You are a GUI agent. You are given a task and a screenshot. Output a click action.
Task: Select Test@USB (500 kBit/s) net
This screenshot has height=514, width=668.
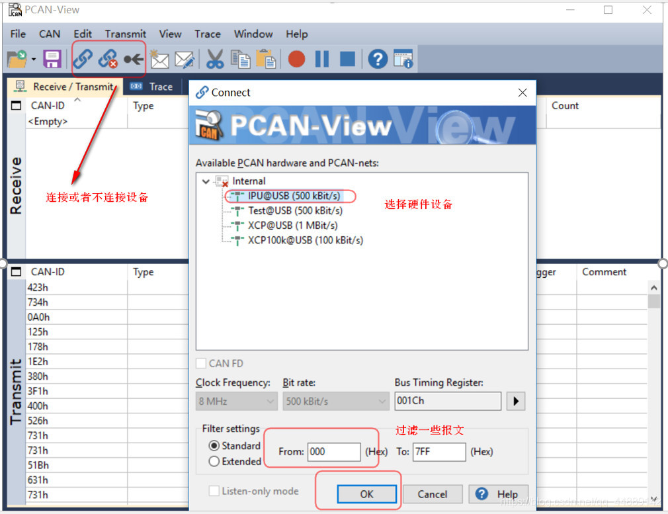point(295,211)
